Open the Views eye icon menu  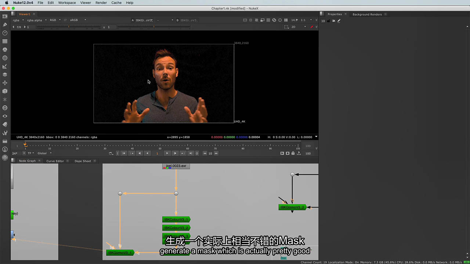(5, 116)
